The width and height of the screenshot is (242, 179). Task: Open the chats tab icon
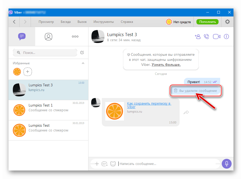[22, 37]
